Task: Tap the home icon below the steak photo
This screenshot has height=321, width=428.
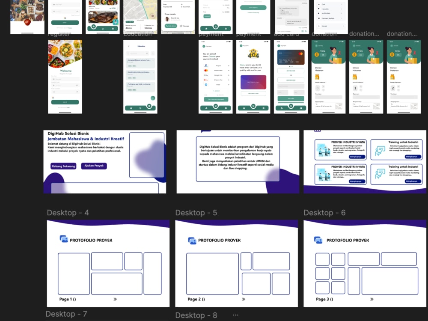Action: click(x=94, y=27)
